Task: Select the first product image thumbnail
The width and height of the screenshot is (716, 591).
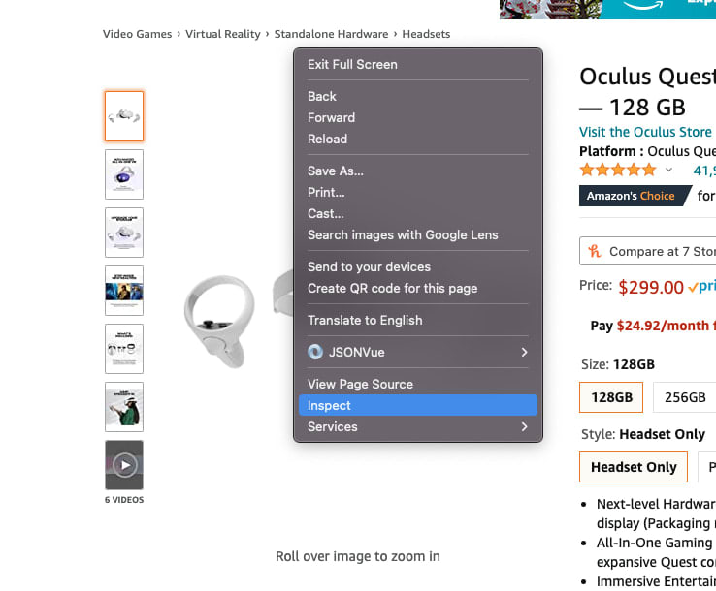Action: coord(124,116)
